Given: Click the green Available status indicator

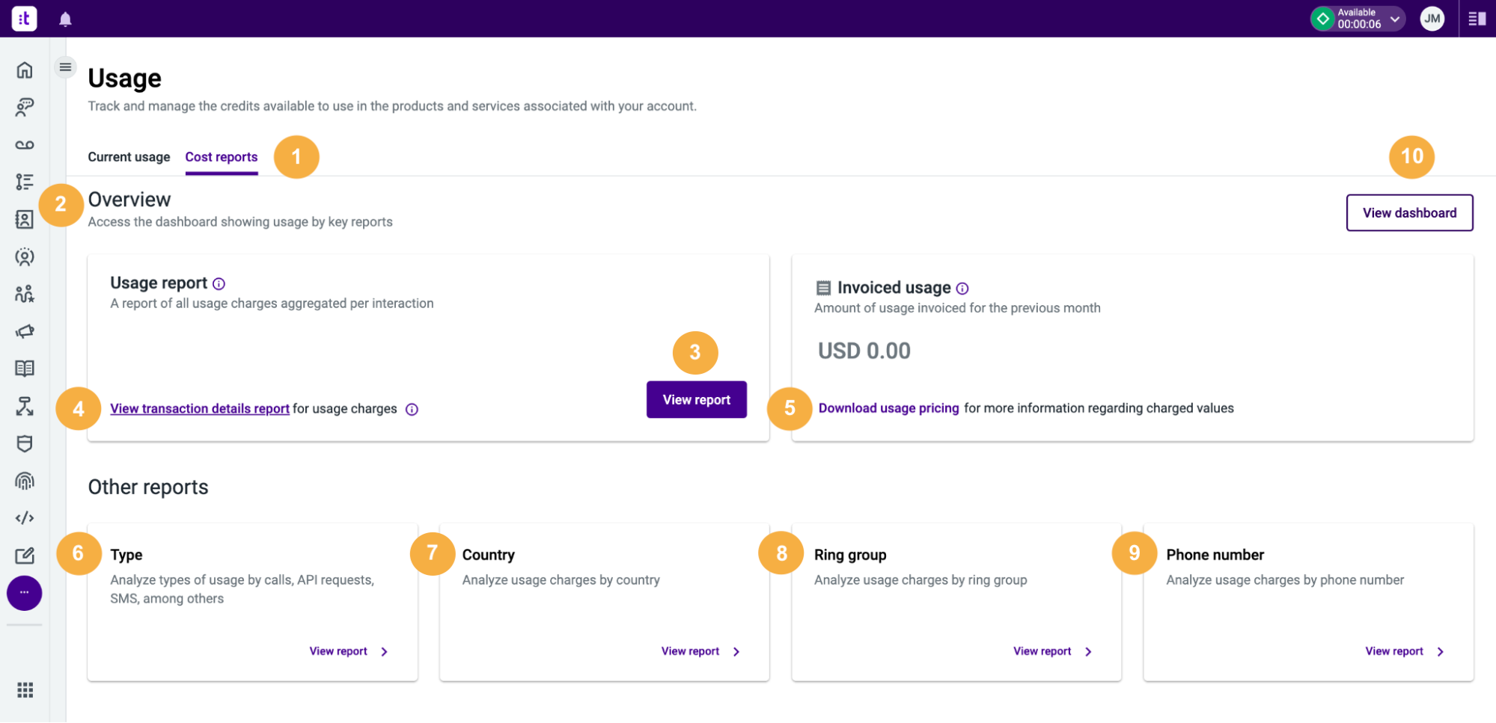Looking at the screenshot, I should point(1322,18).
